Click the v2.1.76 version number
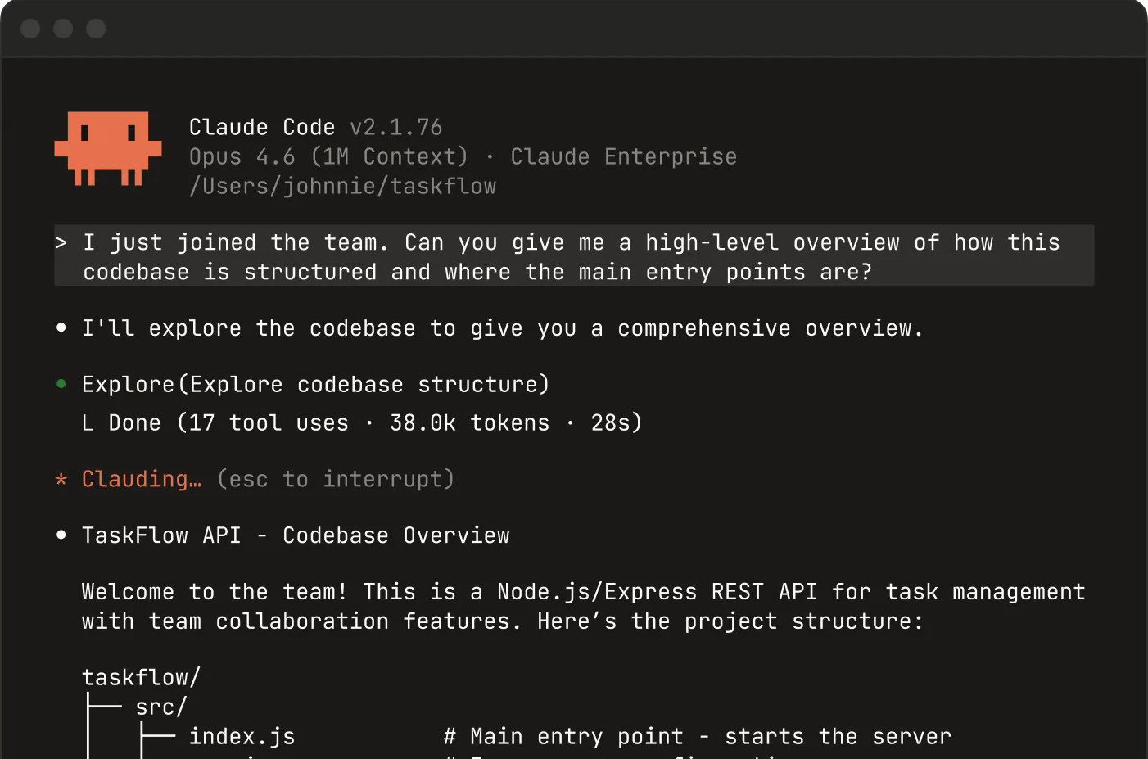 [396, 128]
